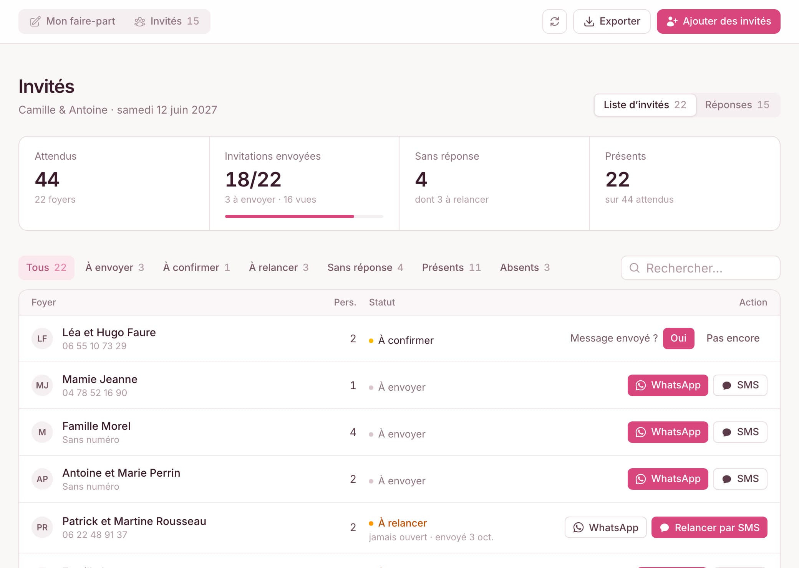Click the name Léa et Hugo Faure
This screenshot has height=568, width=799.
click(109, 332)
